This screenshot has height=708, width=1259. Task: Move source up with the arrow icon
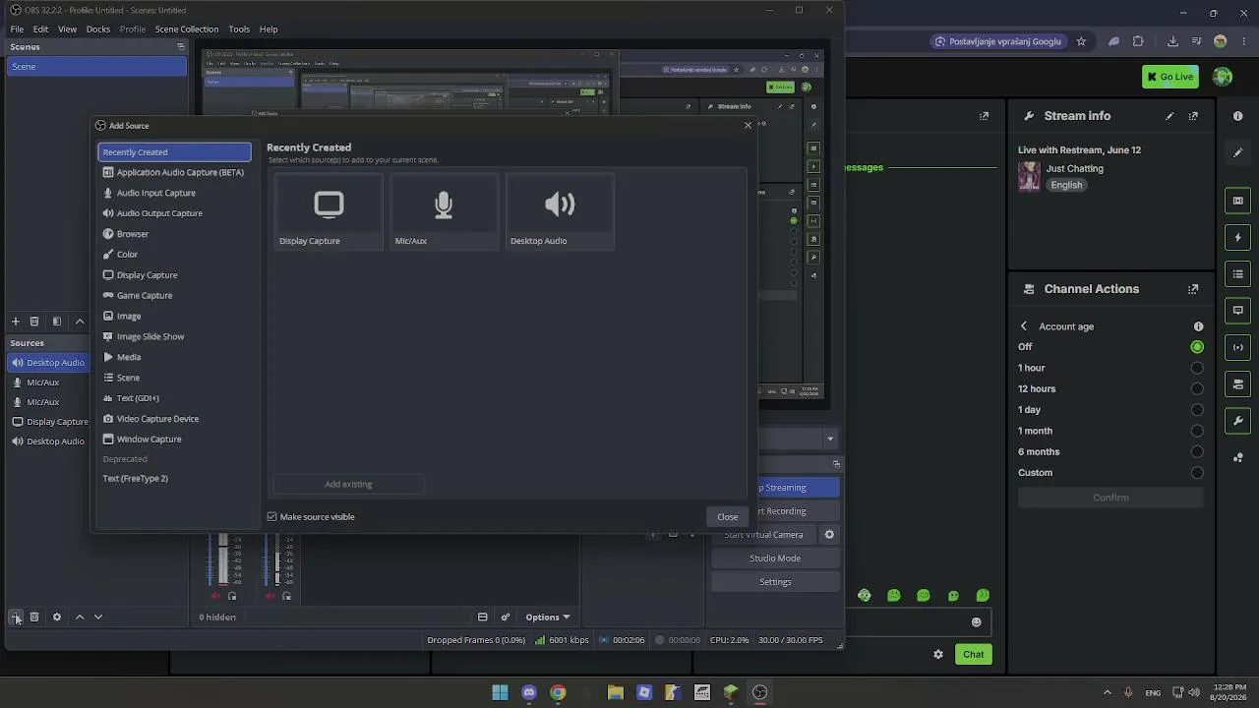pos(80,617)
